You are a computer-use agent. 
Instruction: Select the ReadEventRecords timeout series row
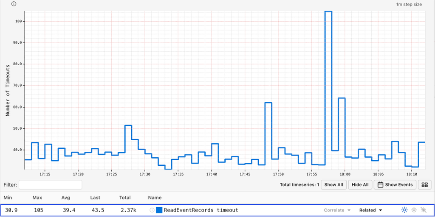tap(217, 210)
